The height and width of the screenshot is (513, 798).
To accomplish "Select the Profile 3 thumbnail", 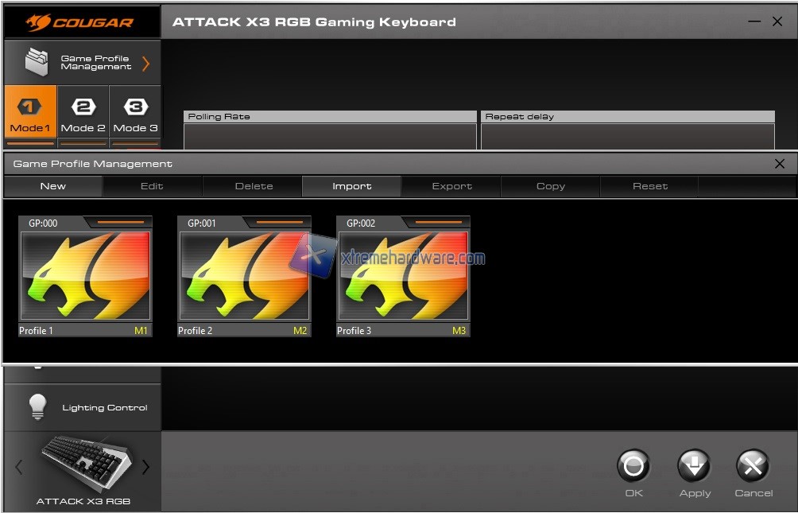I will 403,275.
